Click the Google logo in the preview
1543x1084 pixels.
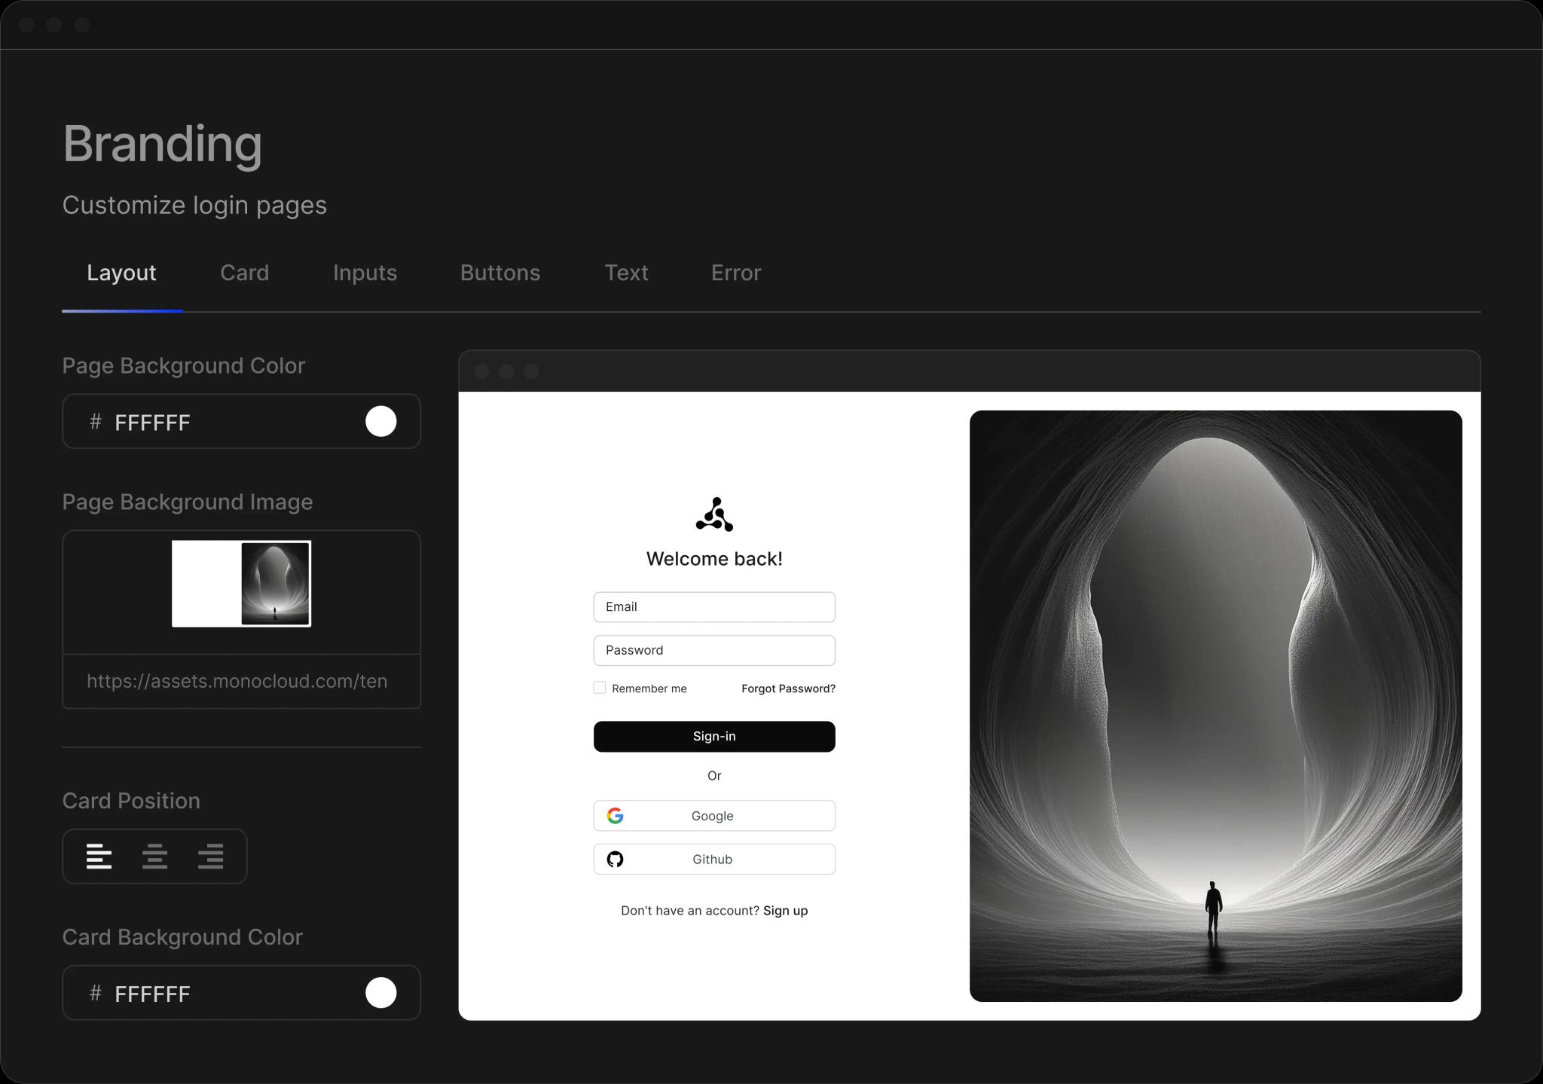[x=616, y=815]
